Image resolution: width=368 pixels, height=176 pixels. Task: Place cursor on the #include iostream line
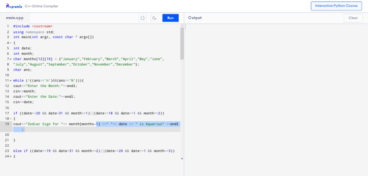point(33,26)
